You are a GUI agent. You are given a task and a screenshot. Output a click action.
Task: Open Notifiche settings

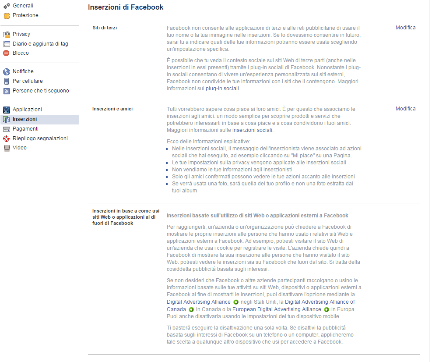[23, 71]
